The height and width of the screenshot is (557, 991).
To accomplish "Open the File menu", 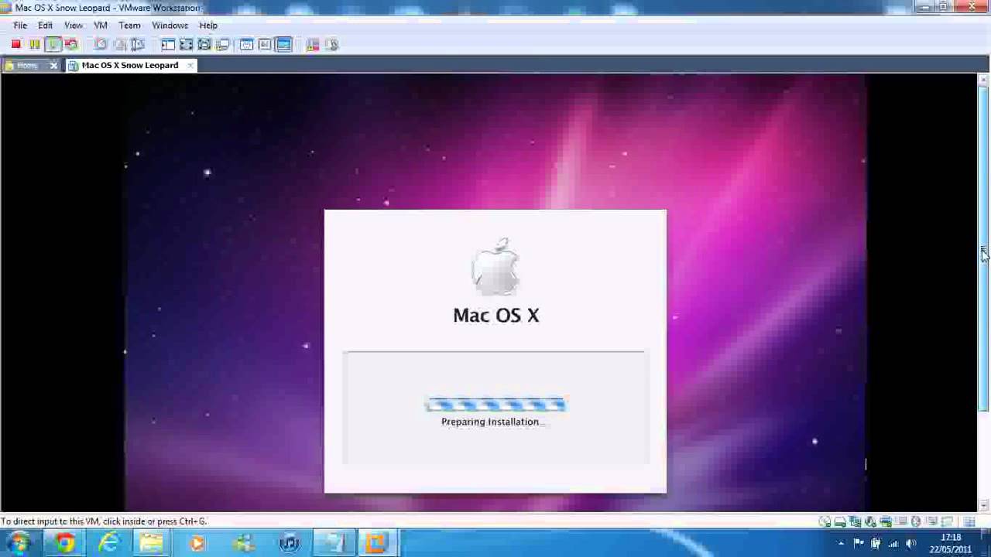I will pos(21,26).
